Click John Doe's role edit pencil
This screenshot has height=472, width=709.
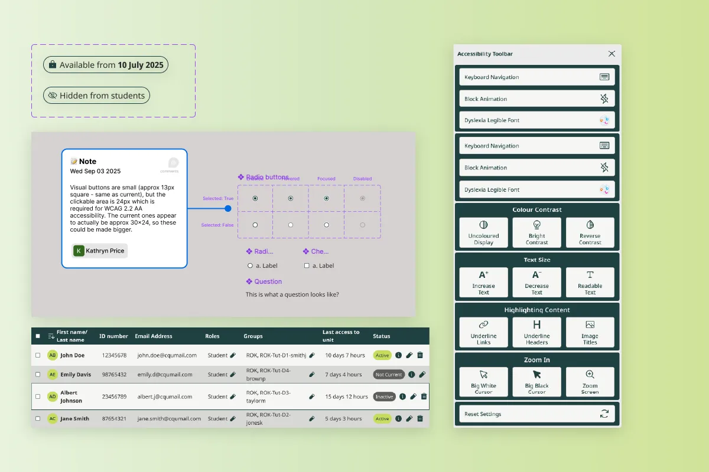pos(233,355)
